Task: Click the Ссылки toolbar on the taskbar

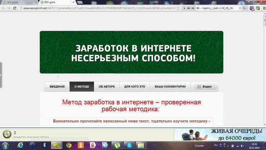Action: (x=199, y=146)
